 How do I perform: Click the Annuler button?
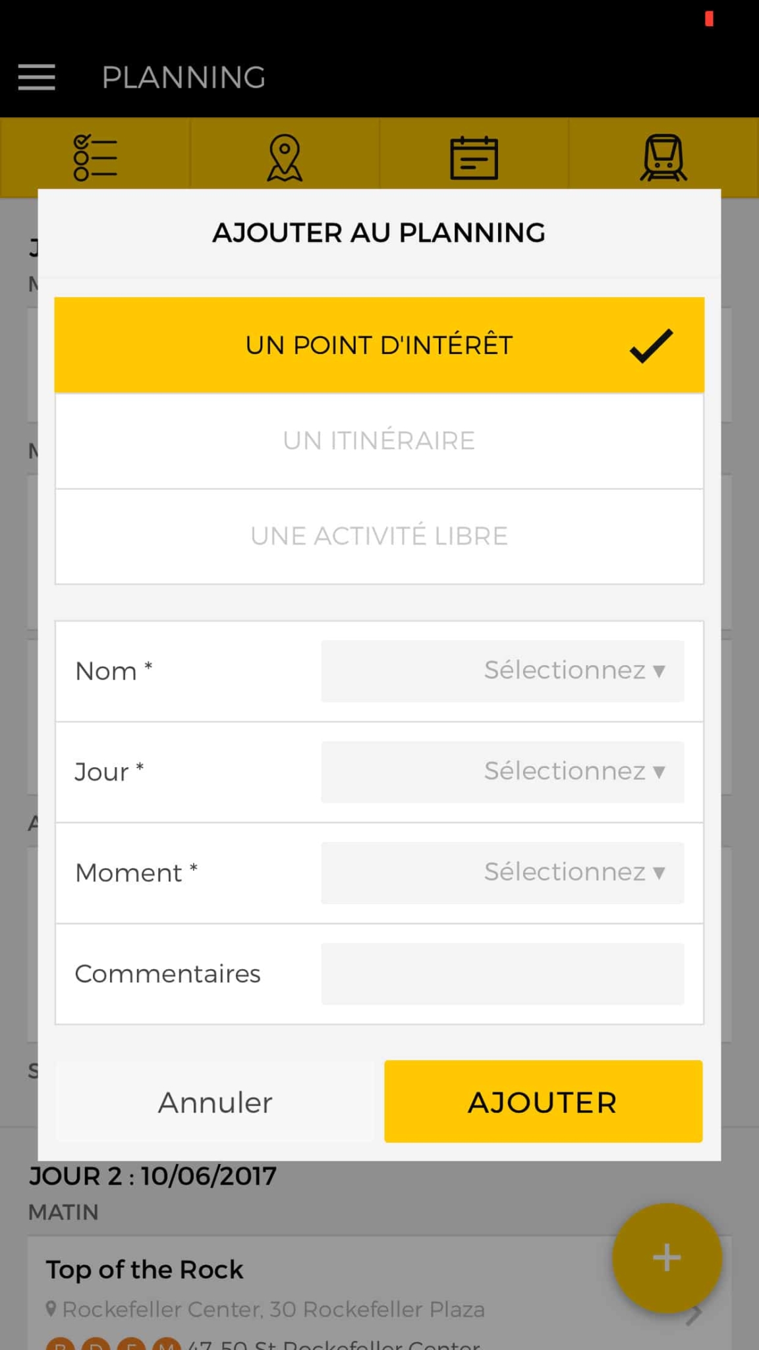point(215,1102)
